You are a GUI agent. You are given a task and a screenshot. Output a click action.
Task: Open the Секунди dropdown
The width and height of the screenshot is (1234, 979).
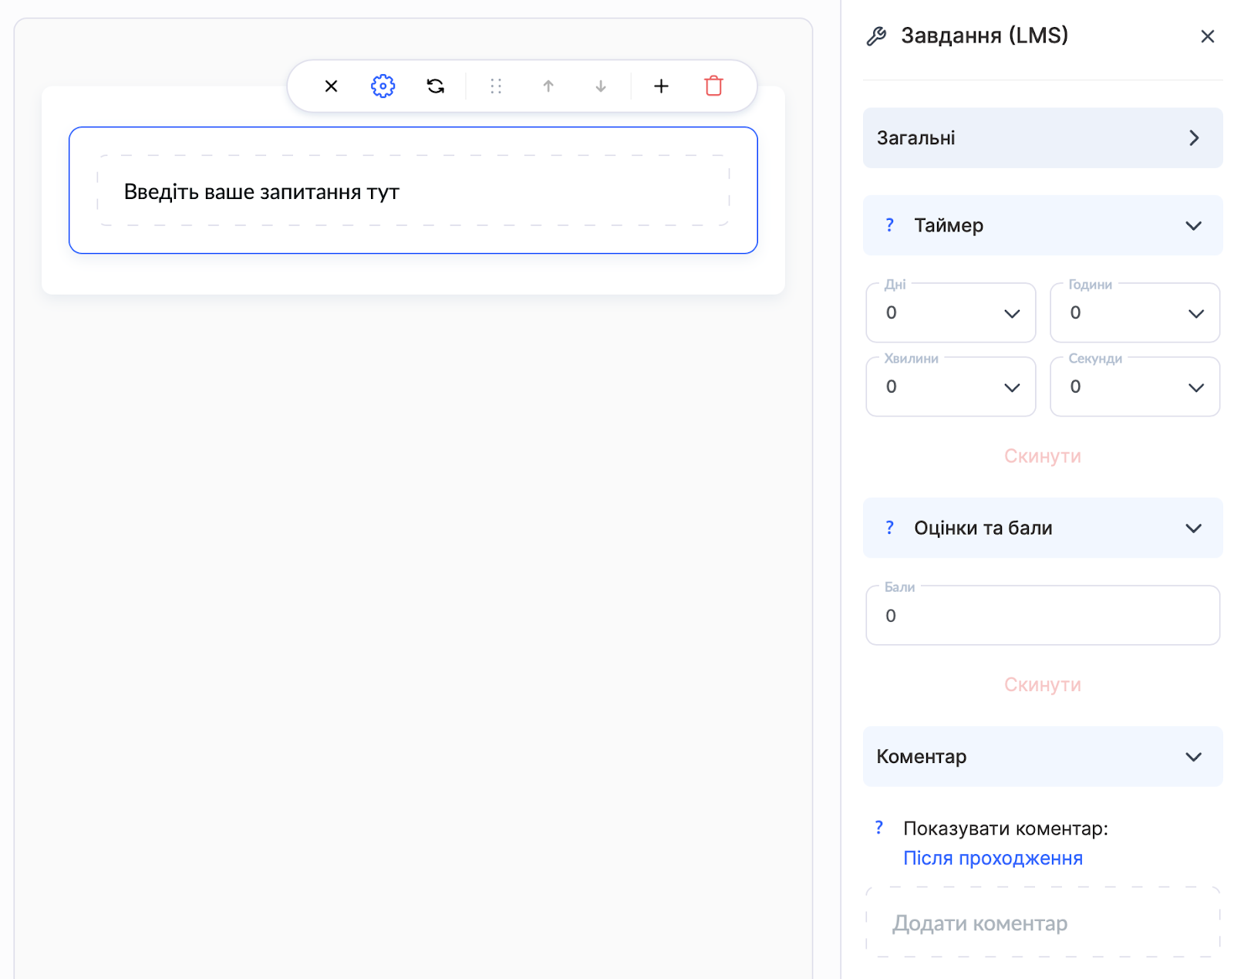[1135, 387]
